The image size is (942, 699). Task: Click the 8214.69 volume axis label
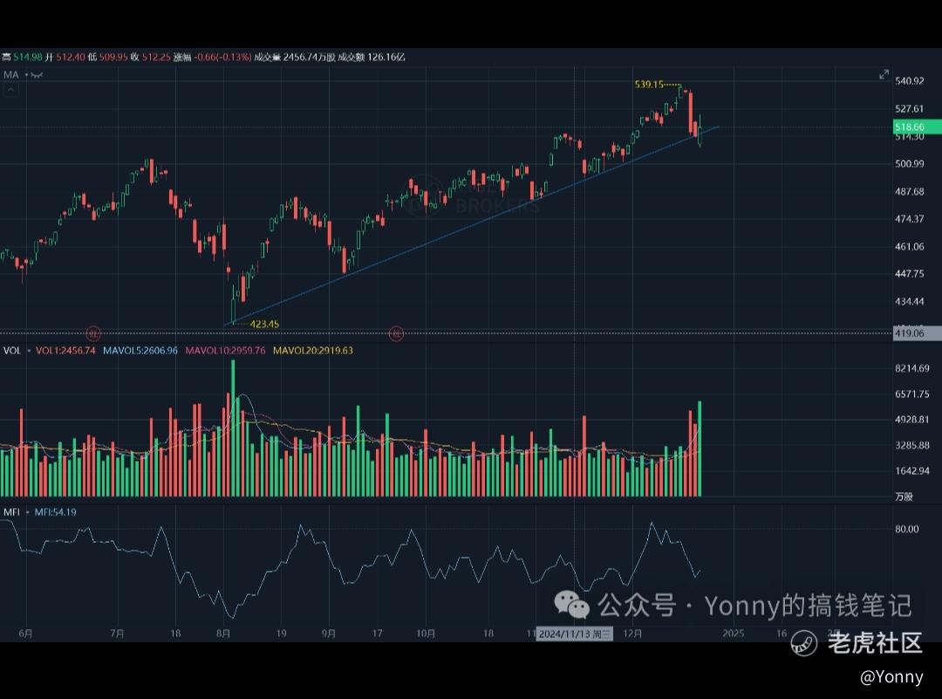click(x=912, y=368)
